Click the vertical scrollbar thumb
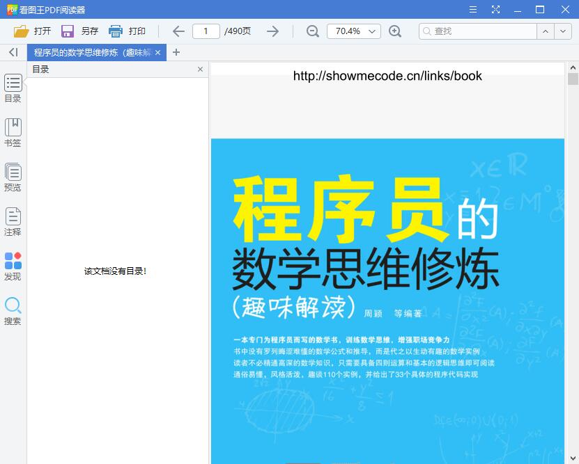Image resolution: width=579 pixels, height=464 pixels. pyautogui.click(x=573, y=79)
